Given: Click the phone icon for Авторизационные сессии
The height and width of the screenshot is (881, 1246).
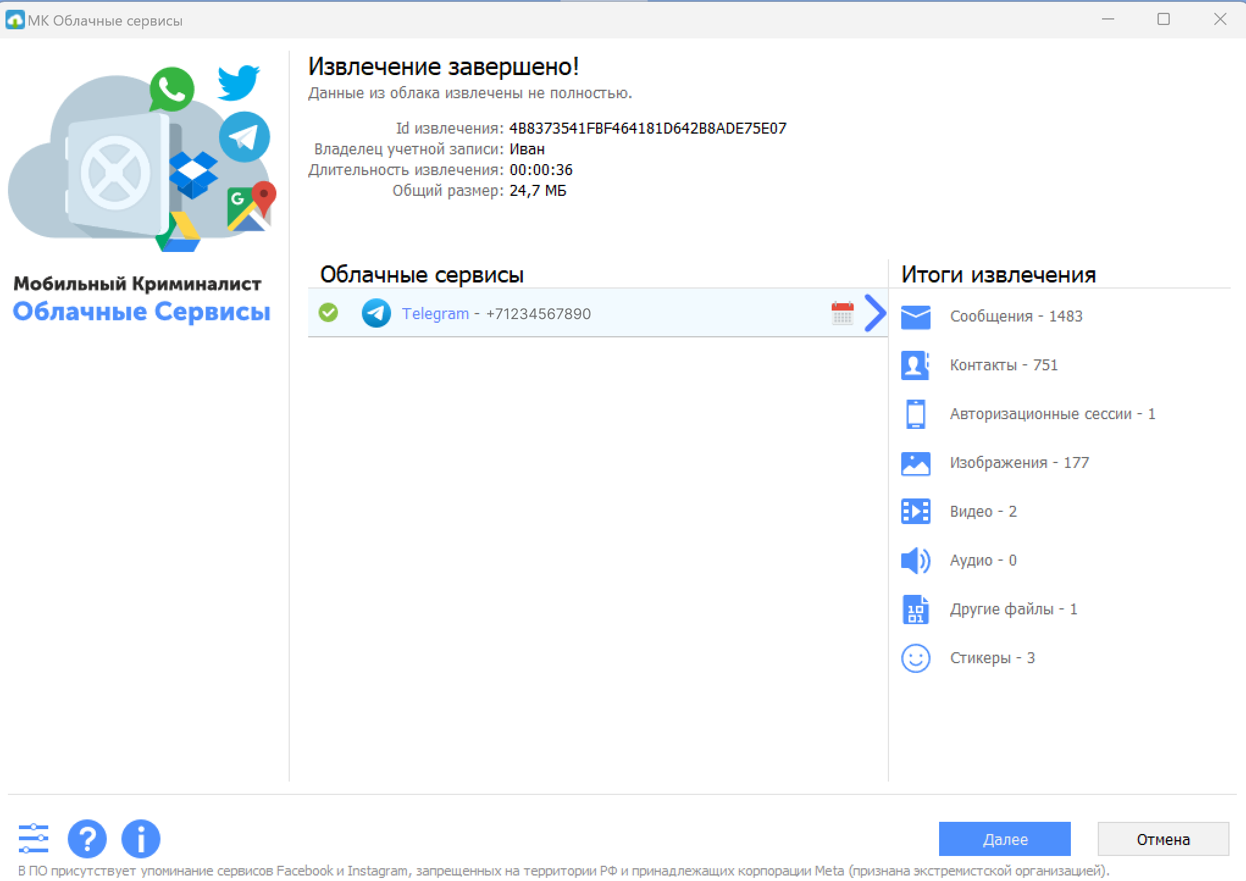Looking at the screenshot, I should point(915,414).
